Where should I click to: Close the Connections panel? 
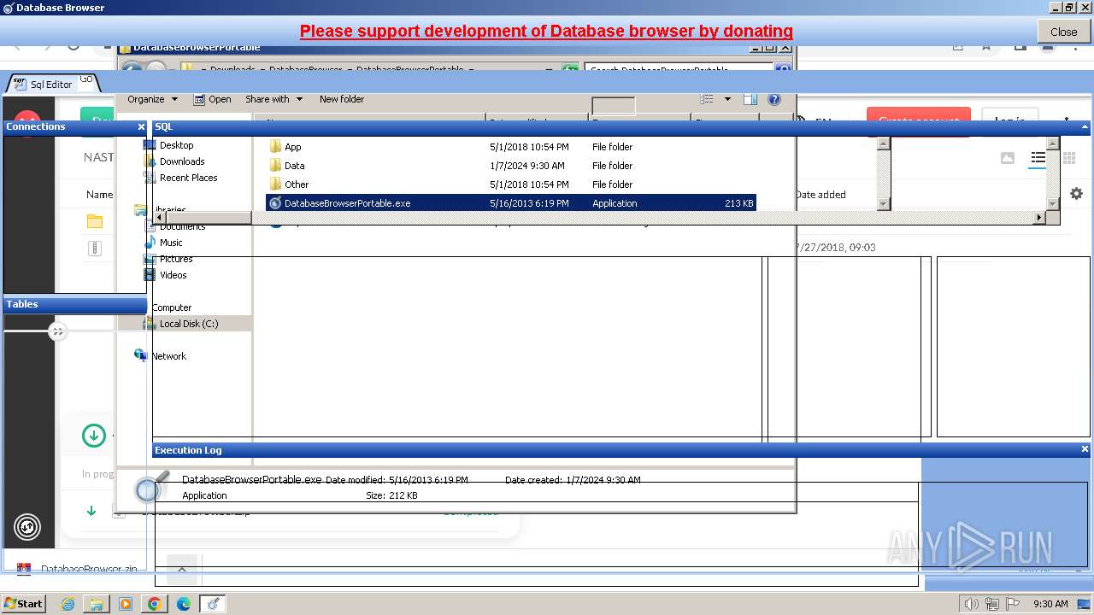141,126
